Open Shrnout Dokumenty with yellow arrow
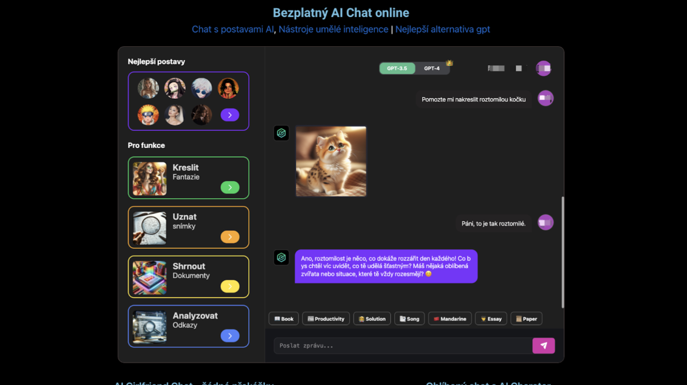Viewport: 687px width, 385px height. click(230, 286)
